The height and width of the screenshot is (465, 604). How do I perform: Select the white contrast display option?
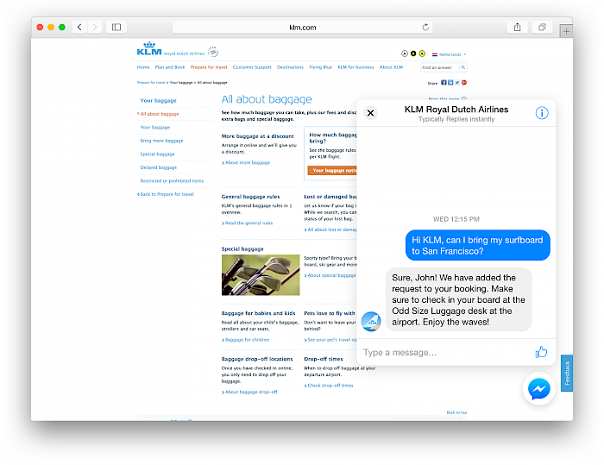[x=405, y=53]
